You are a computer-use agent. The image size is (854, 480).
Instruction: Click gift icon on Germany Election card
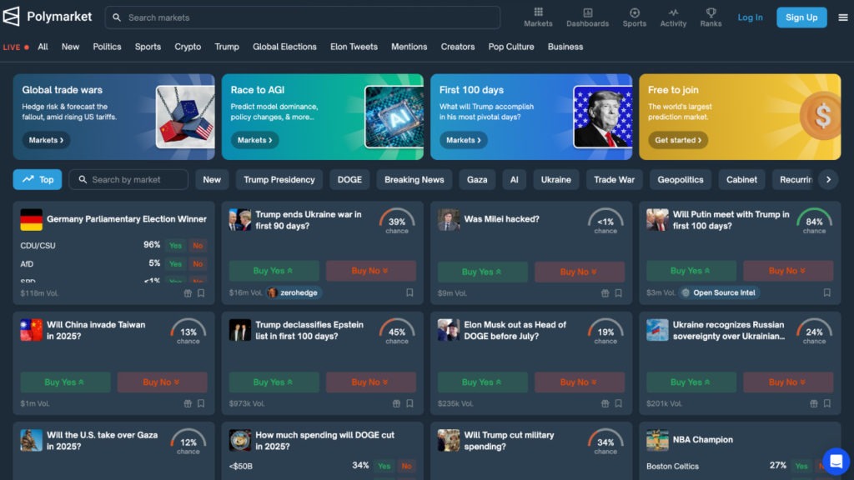(x=188, y=293)
